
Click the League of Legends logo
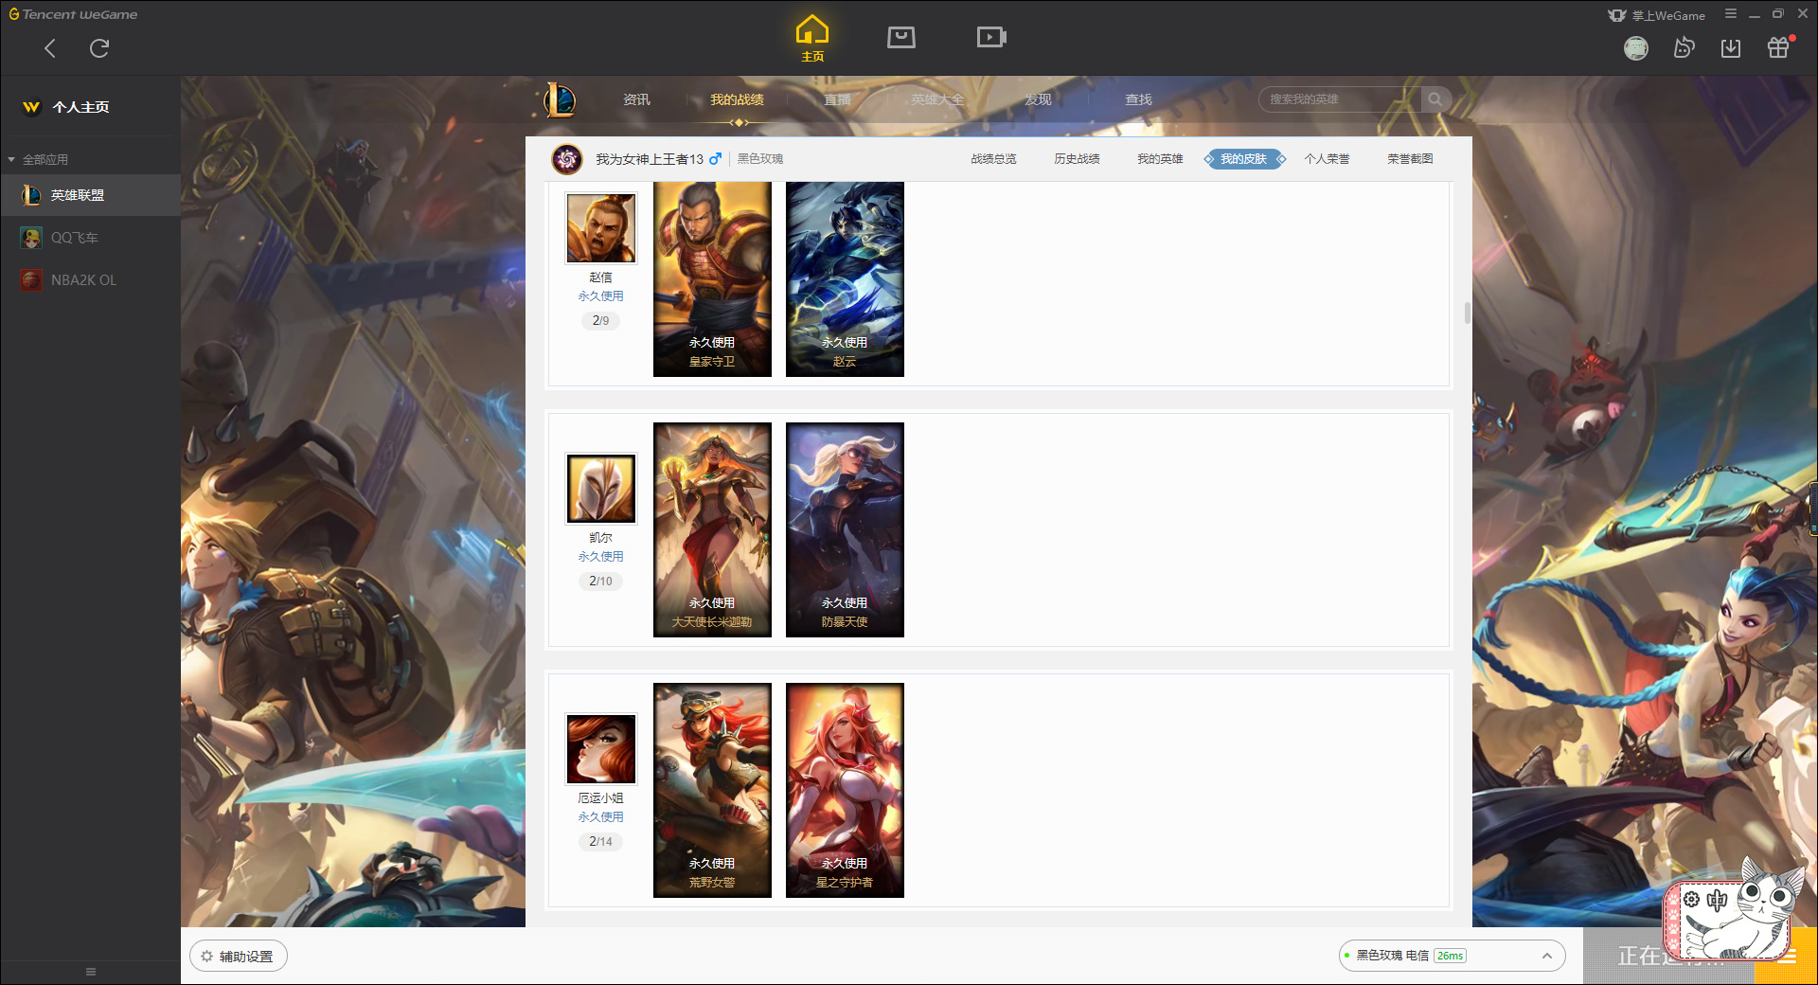click(x=560, y=99)
